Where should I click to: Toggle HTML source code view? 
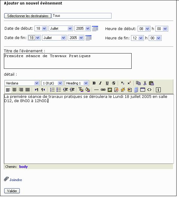pyautogui.click(x=149, y=90)
